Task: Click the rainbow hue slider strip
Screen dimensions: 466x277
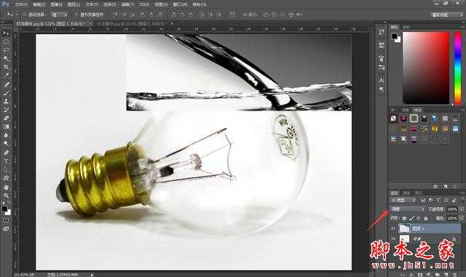Action: point(458,68)
